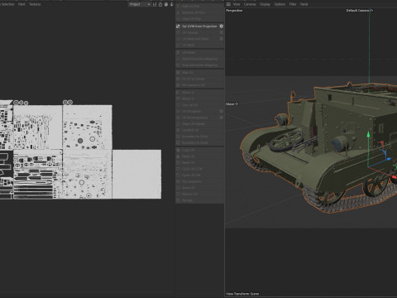Open the Options menu in viewport
Image resolution: width=397 pixels, height=298 pixels.
[280, 4]
